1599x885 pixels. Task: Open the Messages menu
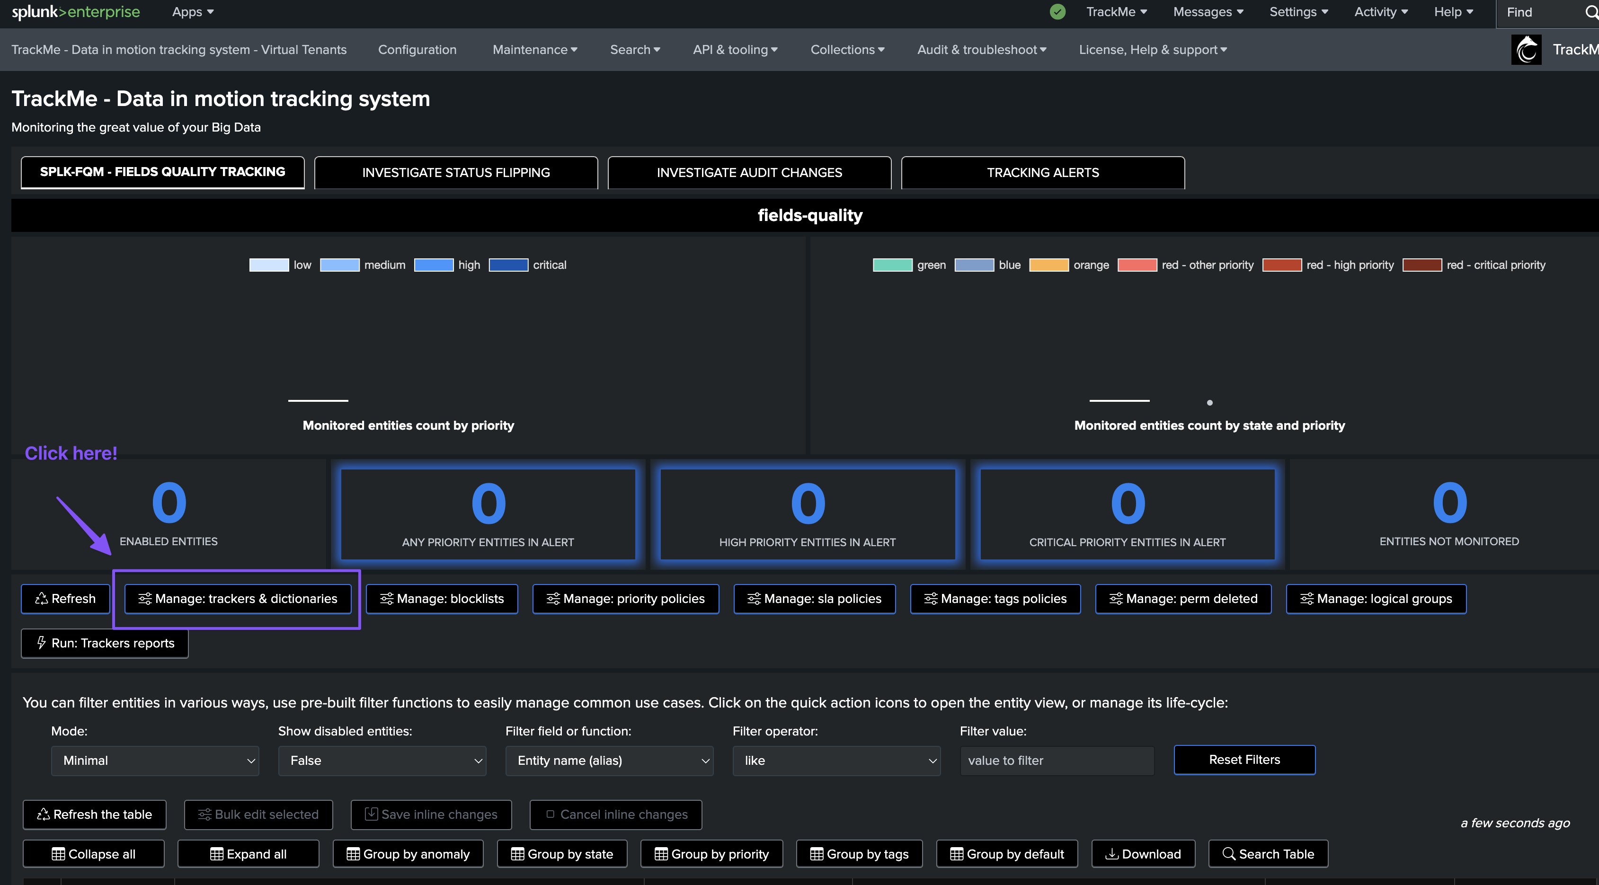point(1208,12)
